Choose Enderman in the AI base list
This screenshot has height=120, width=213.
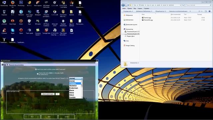pyautogui.click(x=75, y=88)
